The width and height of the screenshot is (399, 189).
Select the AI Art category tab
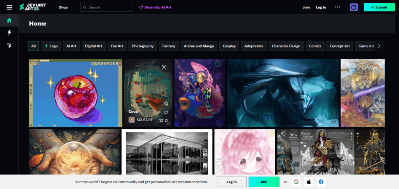point(71,46)
